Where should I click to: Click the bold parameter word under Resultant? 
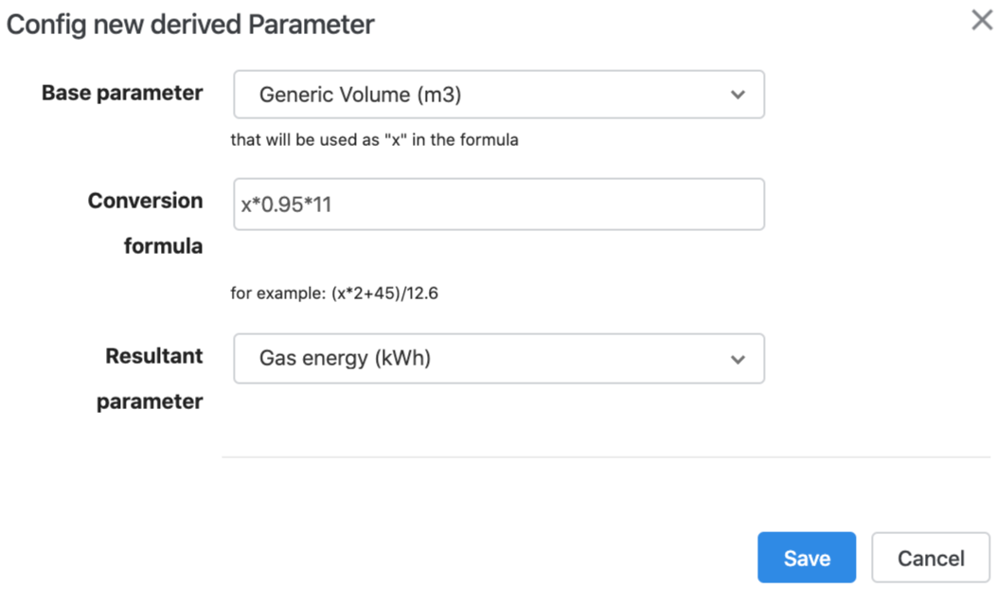pos(150,402)
